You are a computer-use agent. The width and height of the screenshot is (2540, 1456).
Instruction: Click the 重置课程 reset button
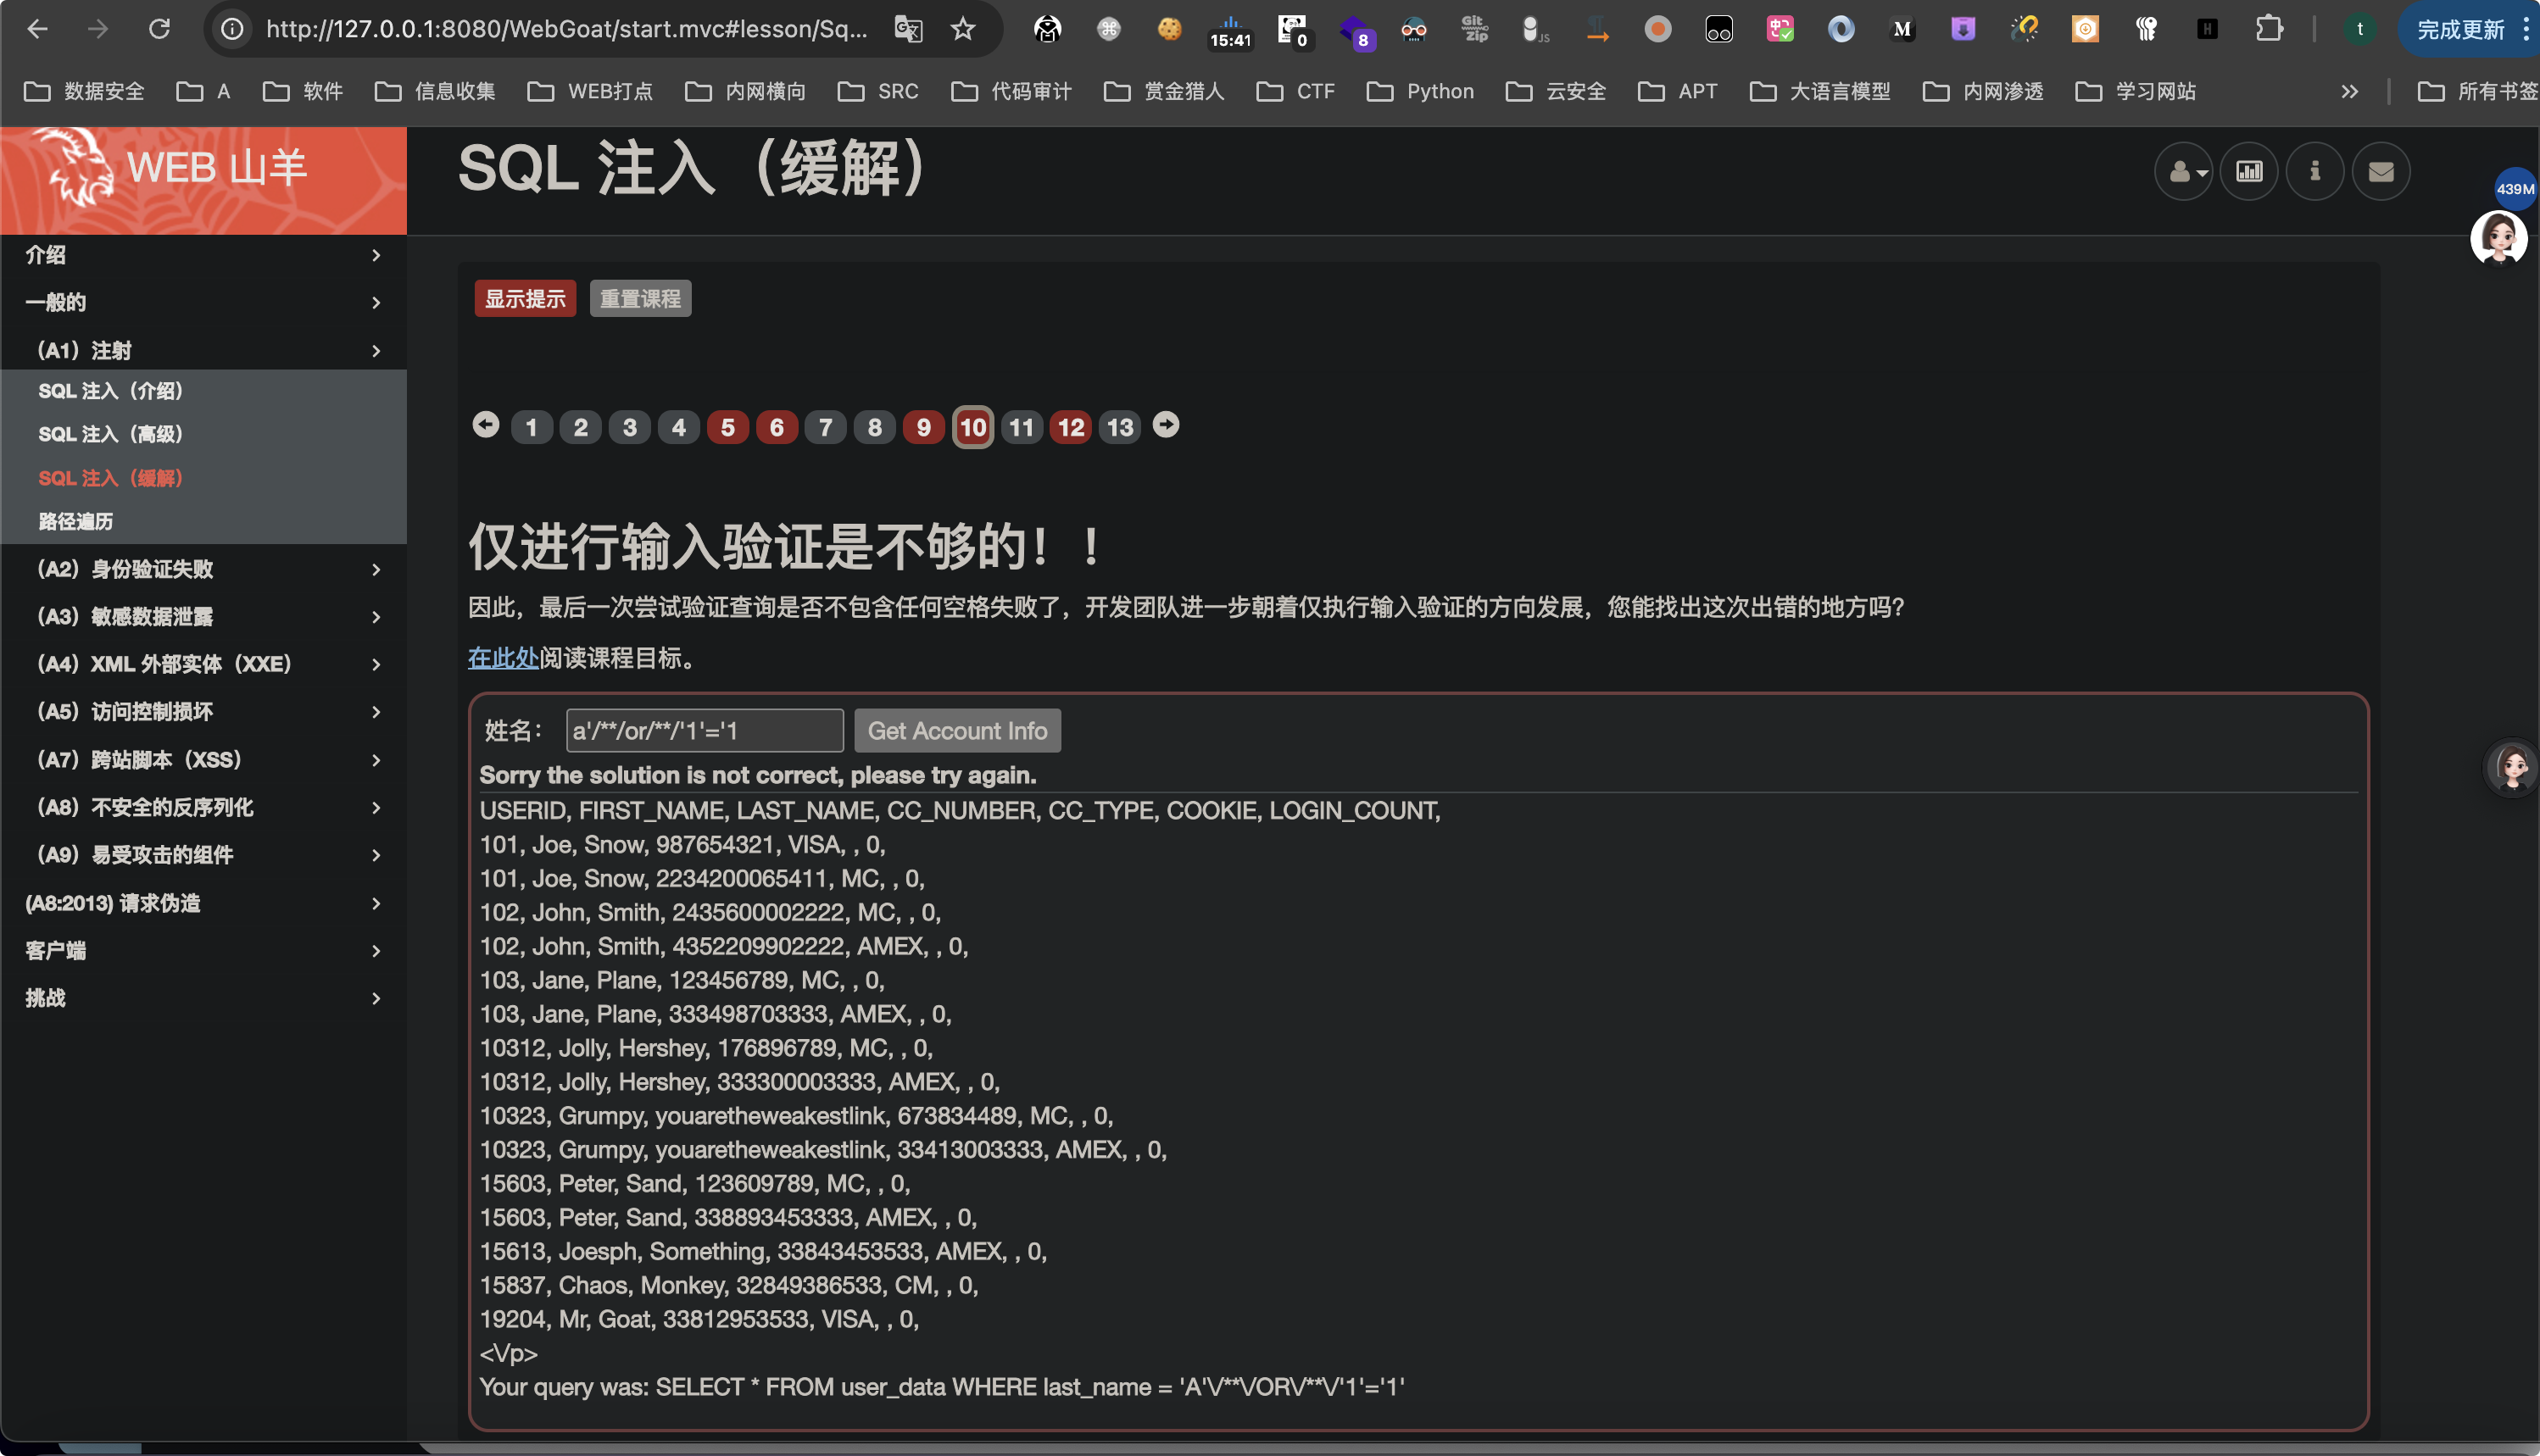click(640, 299)
